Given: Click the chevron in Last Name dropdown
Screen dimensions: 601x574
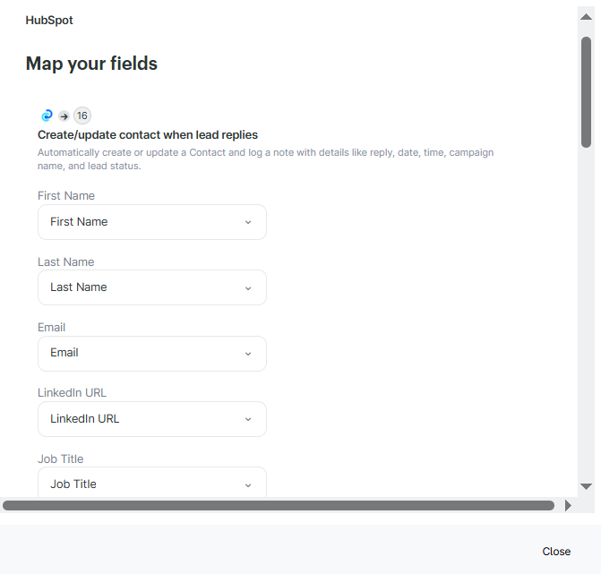Looking at the screenshot, I should click(x=248, y=287).
